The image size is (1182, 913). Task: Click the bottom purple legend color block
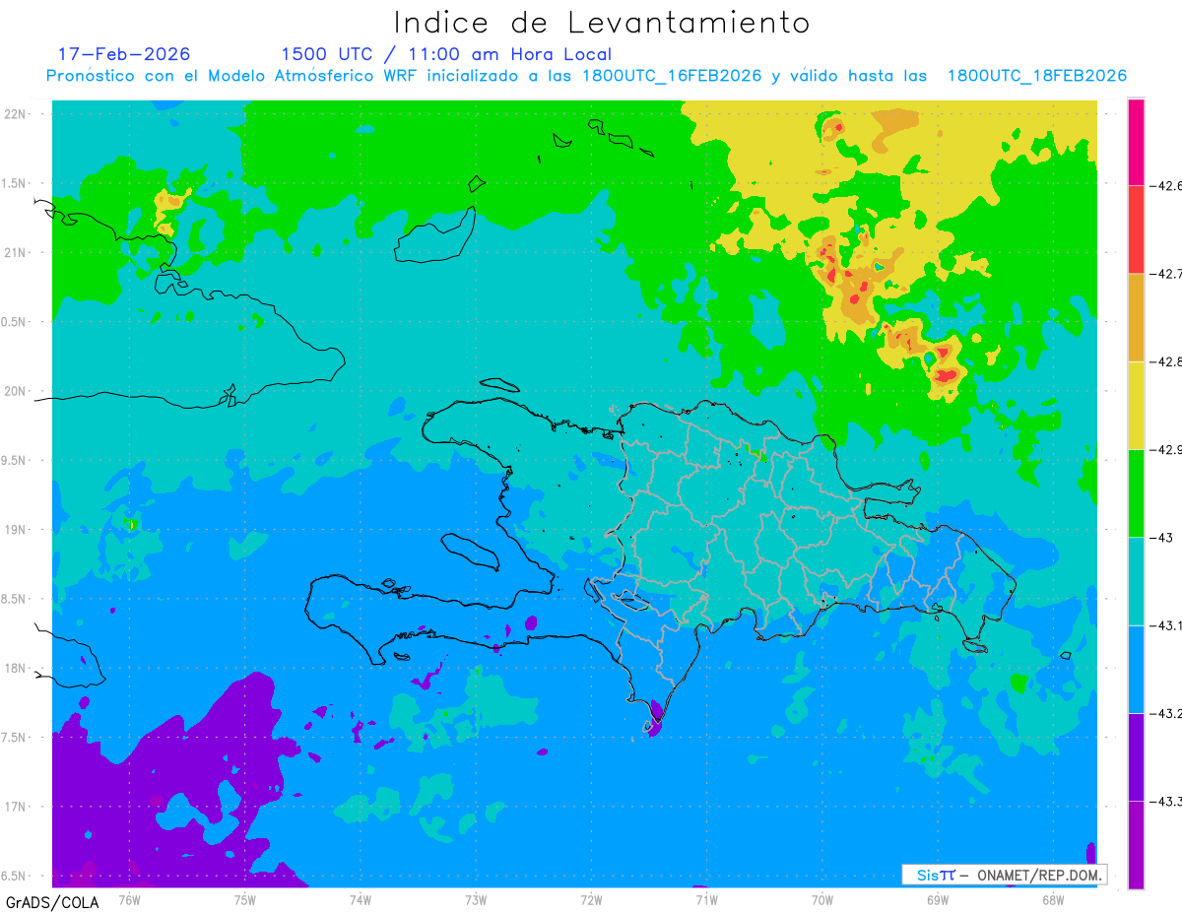click(x=1136, y=844)
